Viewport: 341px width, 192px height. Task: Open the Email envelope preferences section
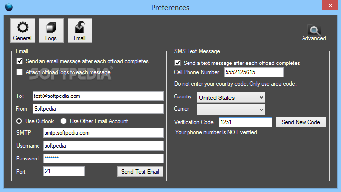coord(80,31)
